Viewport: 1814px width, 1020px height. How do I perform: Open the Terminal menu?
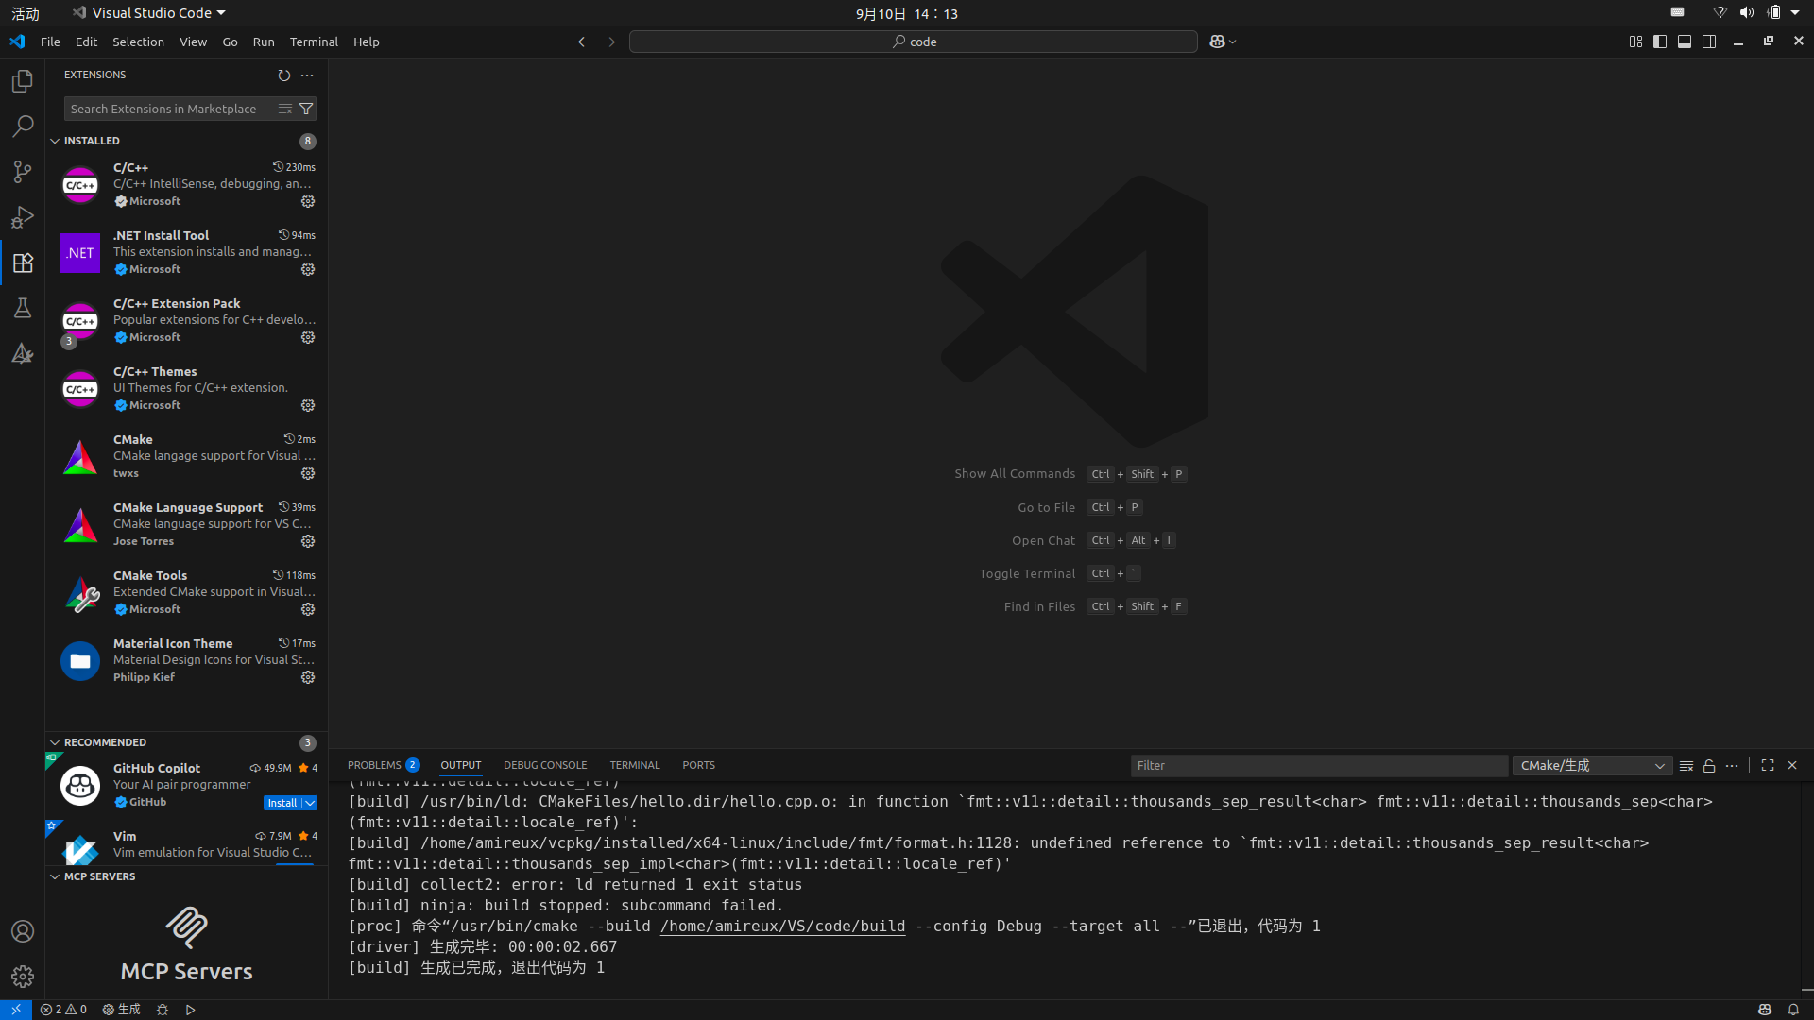click(314, 42)
